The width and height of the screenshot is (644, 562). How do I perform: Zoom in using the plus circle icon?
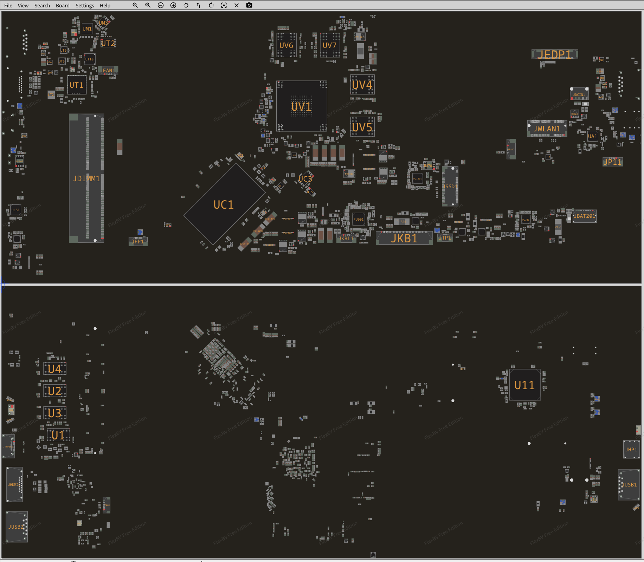173,5
